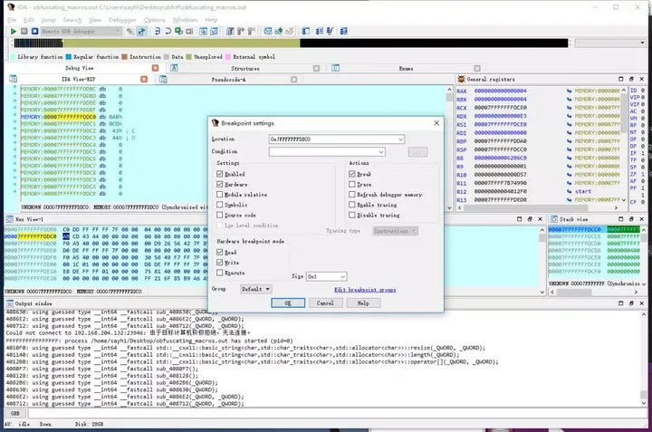Screen dimensions: 652x432
Task: Close the Output window panel
Action: [642, 303]
